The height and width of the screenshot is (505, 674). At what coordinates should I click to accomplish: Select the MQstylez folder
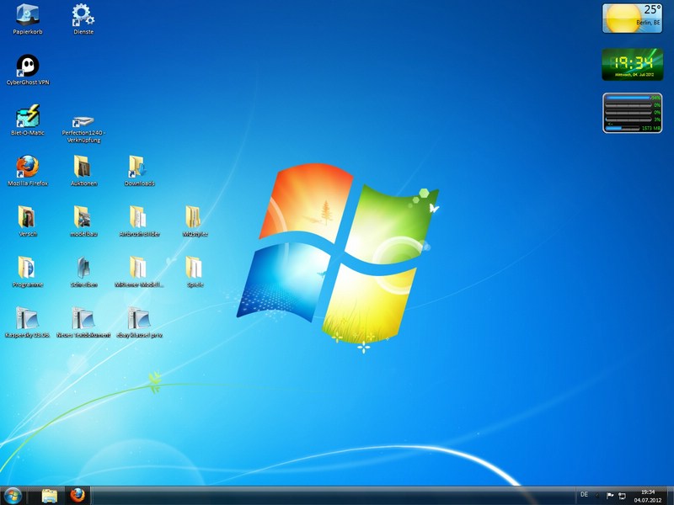point(195,221)
